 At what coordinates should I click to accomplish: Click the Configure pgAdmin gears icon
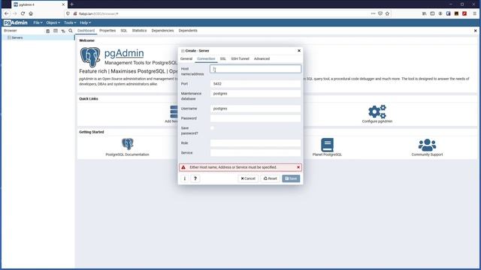pos(377,112)
